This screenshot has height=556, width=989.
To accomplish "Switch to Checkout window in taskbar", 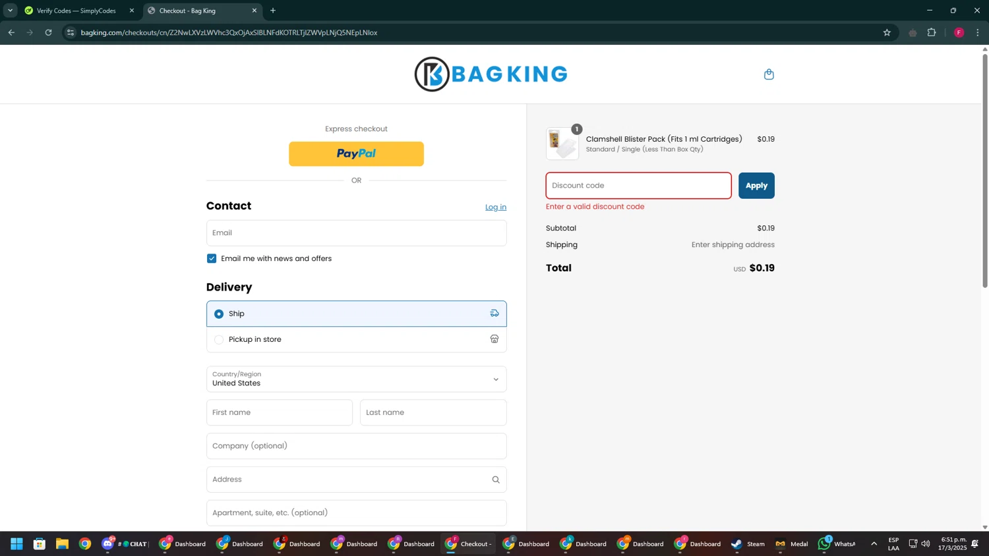I will click(468, 544).
